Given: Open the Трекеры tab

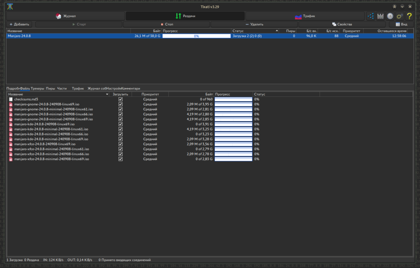Looking at the screenshot, I should point(37,88).
